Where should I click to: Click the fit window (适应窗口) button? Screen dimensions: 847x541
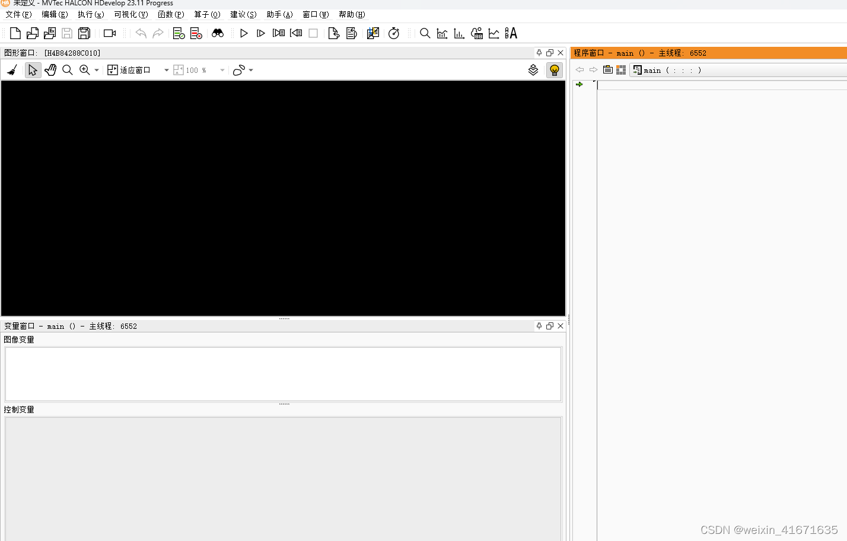click(x=129, y=70)
